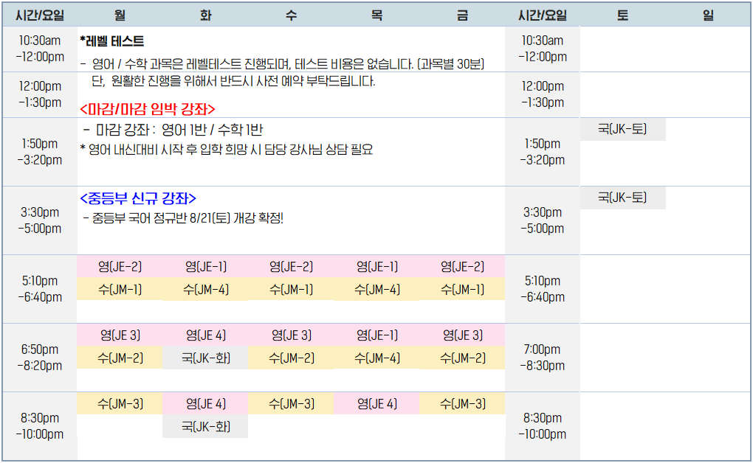Viewport: 753px width, 463px height.
Task: Click the 중등부 국어 정규반 8/21 개강 notice
Action: pos(185,218)
